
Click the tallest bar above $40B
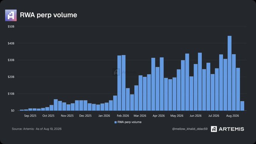[x=230, y=73]
